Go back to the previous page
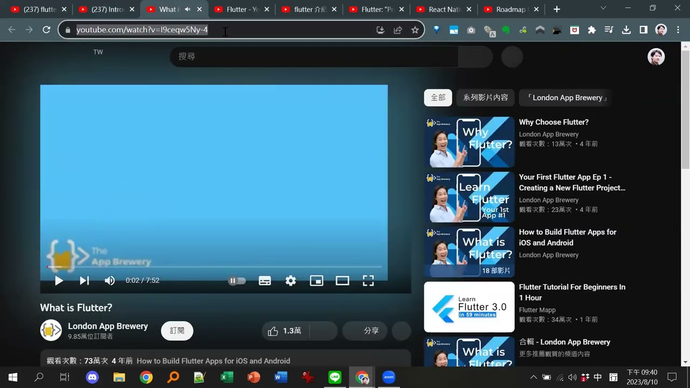Screen dimensions: 690x388 pyautogui.click(x=12, y=30)
